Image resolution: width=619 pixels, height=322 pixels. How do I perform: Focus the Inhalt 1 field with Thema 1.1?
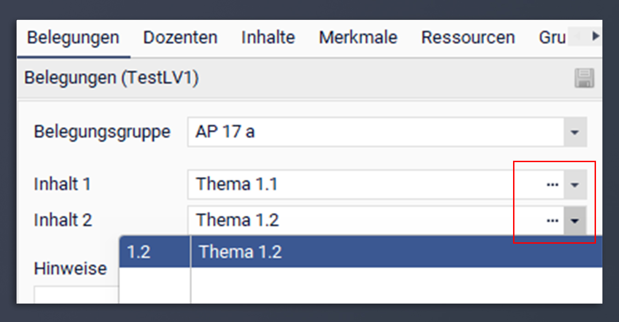pyautogui.click(x=366, y=185)
